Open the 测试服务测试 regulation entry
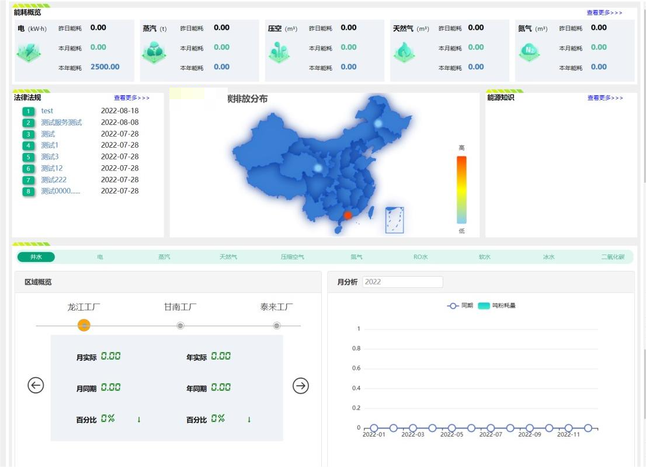The width and height of the screenshot is (646, 467). pos(61,123)
